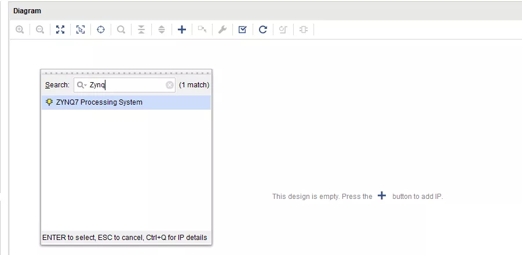Image resolution: width=522 pixels, height=255 pixels.
Task: Click the Zoom In toolbar icon
Action: [x=20, y=29]
